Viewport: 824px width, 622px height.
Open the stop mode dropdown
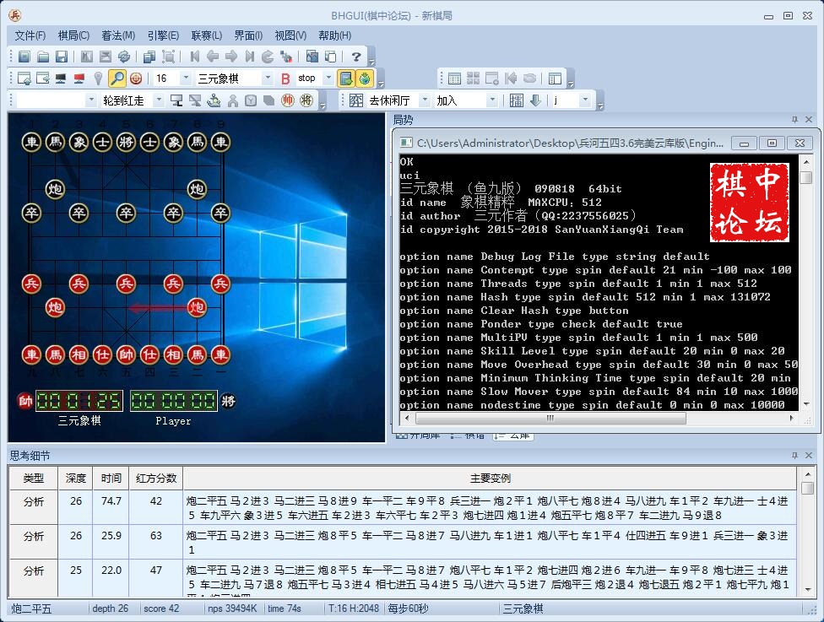(x=329, y=78)
